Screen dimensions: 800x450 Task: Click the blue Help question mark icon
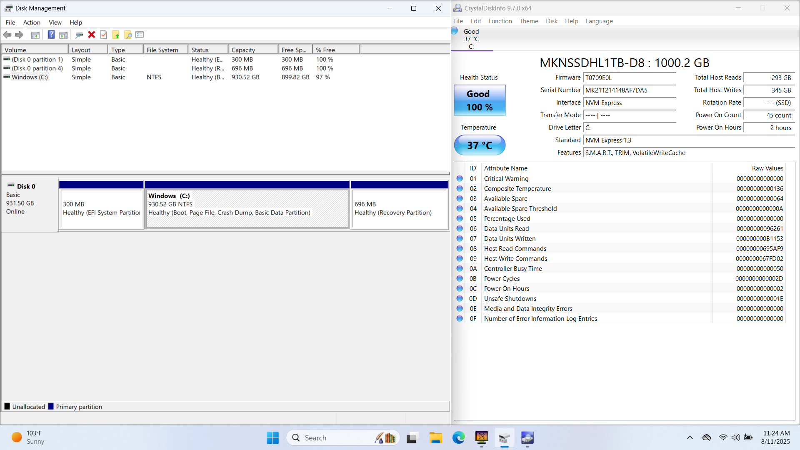(x=51, y=35)
